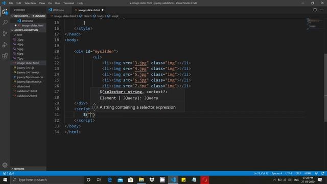
Task: Click the Windows Start button
Action: [5, 179]
